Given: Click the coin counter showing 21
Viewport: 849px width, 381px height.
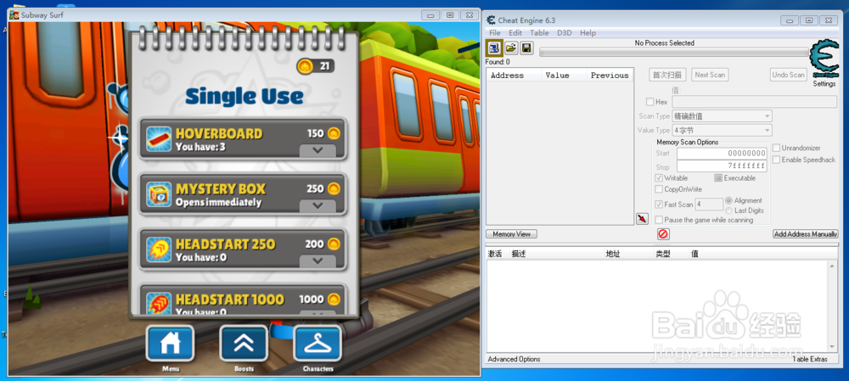Looking at the screenshot, I should 315,66.
